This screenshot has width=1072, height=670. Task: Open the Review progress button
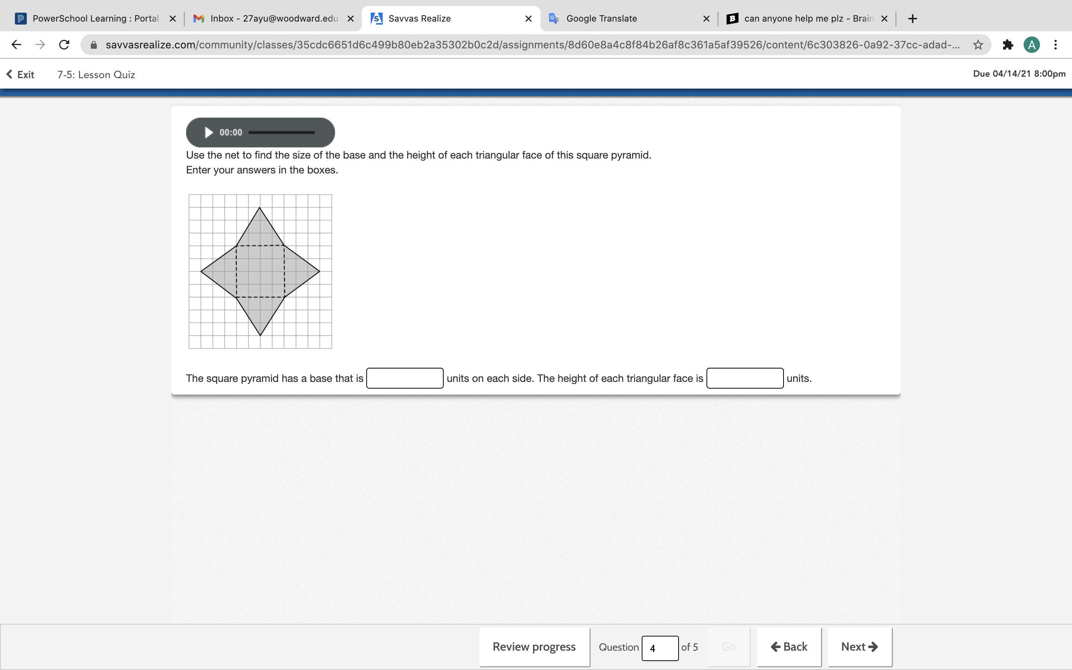(x=534, y=647)
